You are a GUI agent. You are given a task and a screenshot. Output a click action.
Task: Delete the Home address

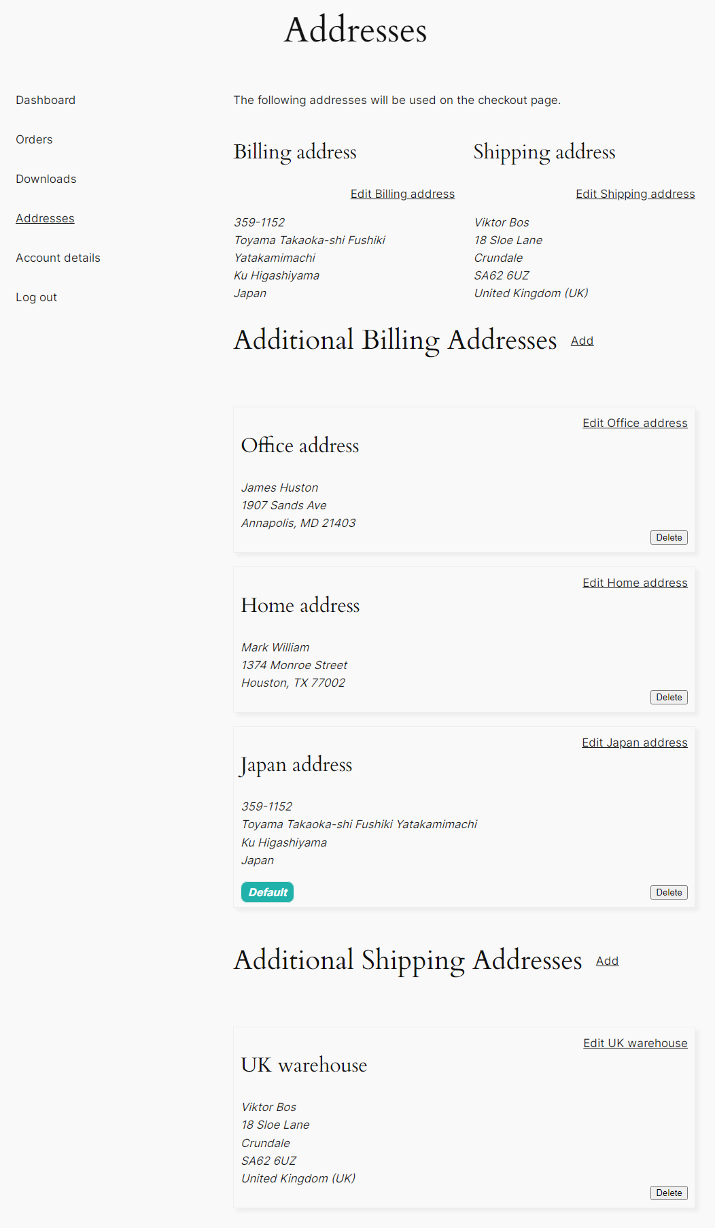pyautogui.click(x=669, y=697)
